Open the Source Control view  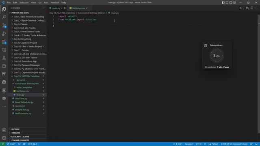(x=4, y=25)
